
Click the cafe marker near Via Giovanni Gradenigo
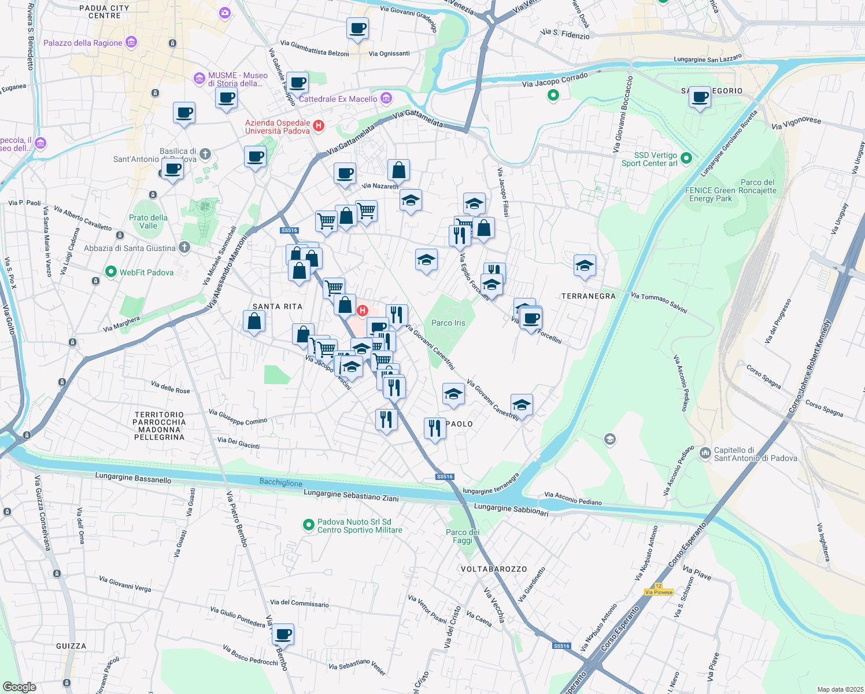(358, 28)
